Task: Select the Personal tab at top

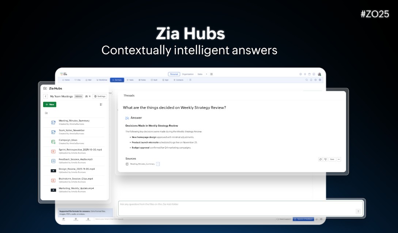Action: 174,74
